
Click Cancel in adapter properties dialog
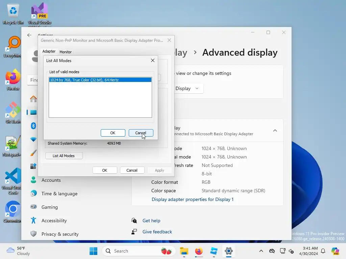[132, 170]
